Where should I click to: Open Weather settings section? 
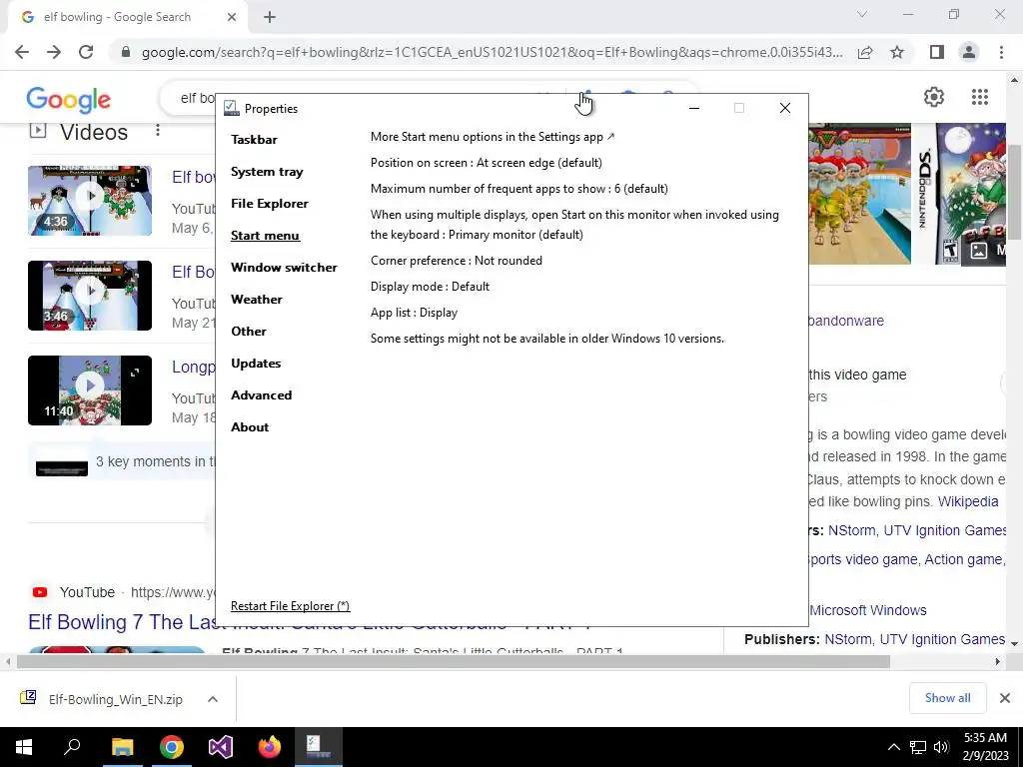pos(257,300)
